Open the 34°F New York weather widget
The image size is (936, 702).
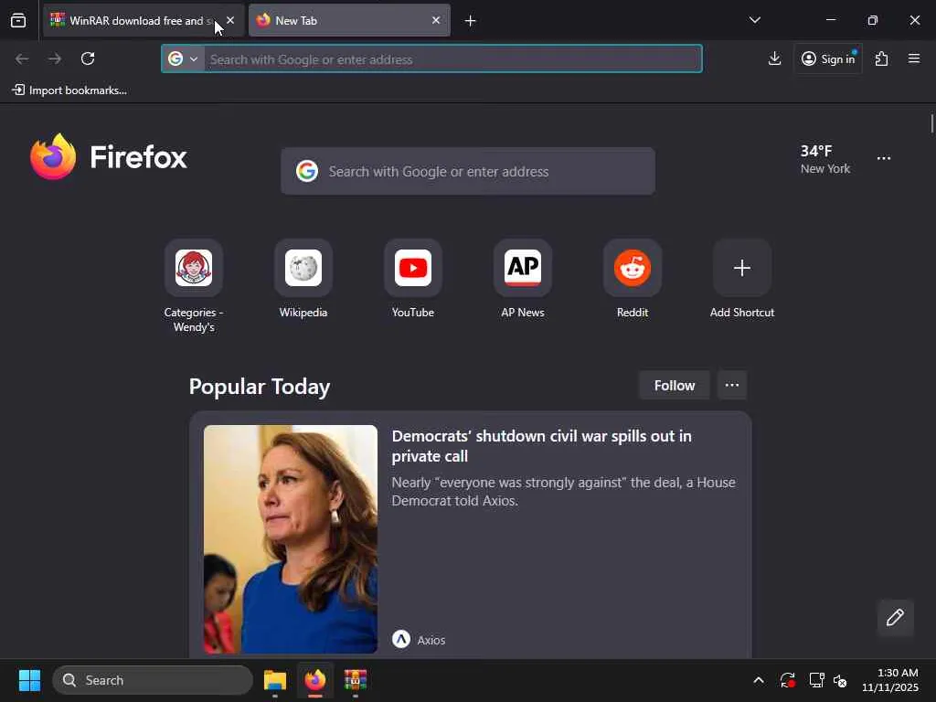[x=825, y=159]
